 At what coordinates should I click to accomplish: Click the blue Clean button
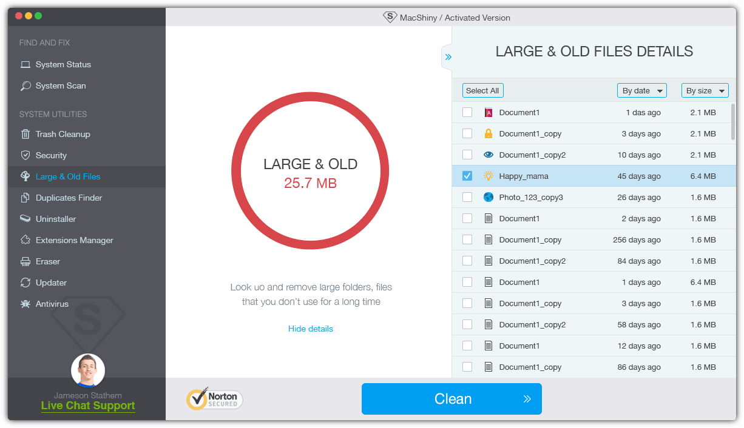451,399
